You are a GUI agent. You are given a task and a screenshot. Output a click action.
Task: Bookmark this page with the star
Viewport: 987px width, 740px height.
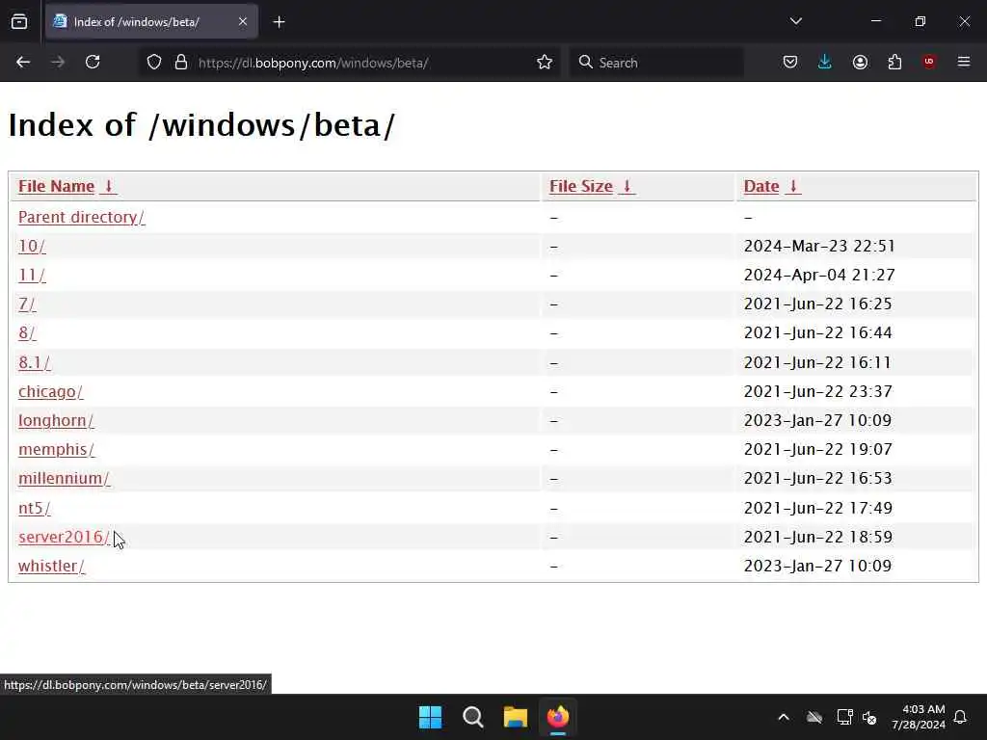coord(545,63)
